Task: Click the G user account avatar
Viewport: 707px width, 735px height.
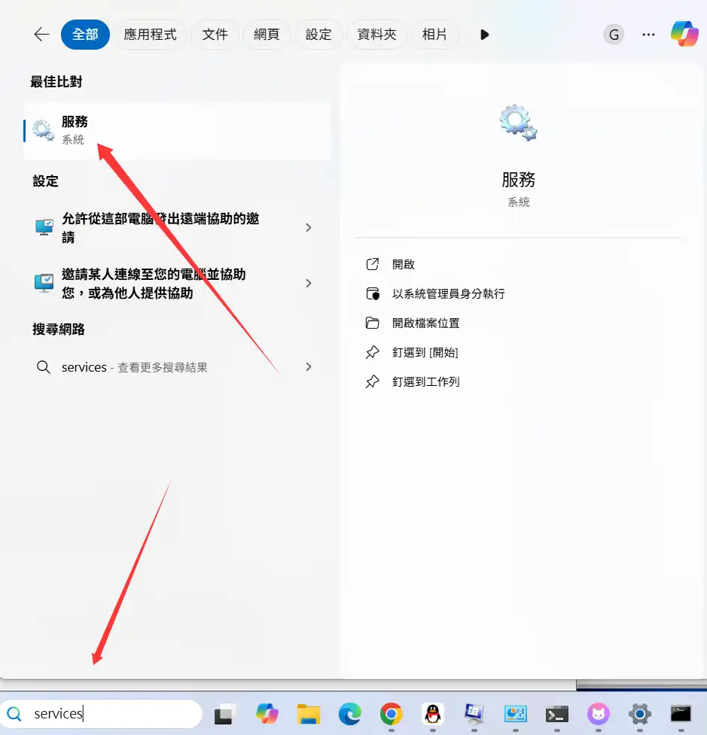Action: pyautogui.click(x=614, y=35)
